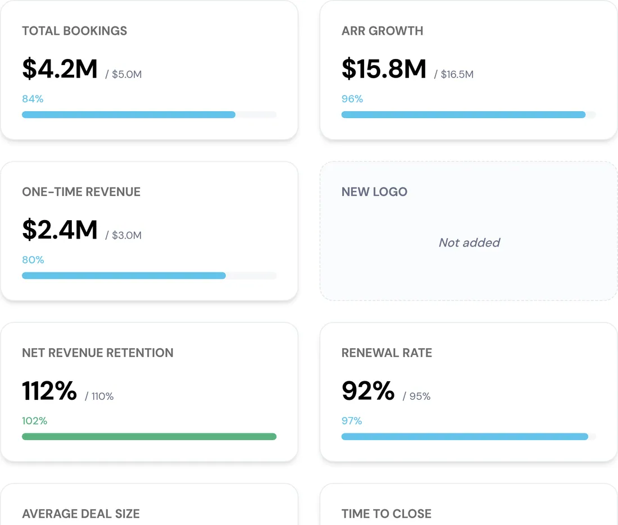Select the ARR GROWTH card title

pos(382,31)
